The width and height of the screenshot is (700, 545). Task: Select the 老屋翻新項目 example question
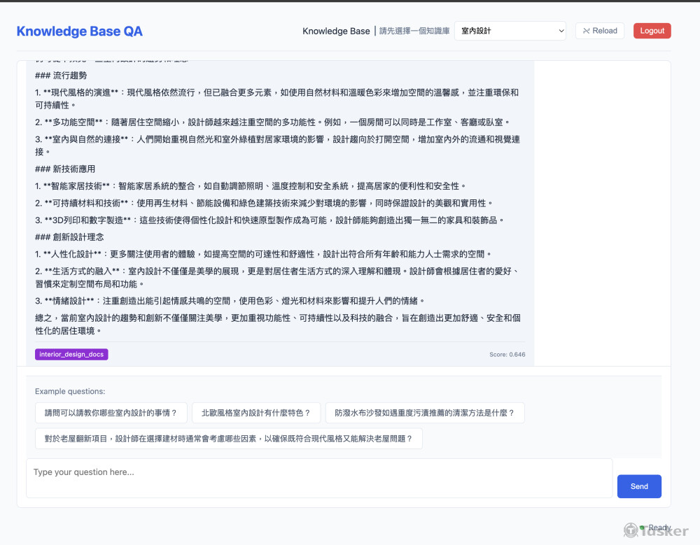pos(228,439)
